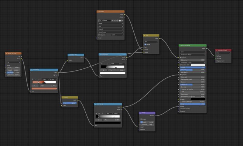This screenshot has width=243, height=146.
Task: Click the Val output socket on the RGB to BW node
Action: 84,58
